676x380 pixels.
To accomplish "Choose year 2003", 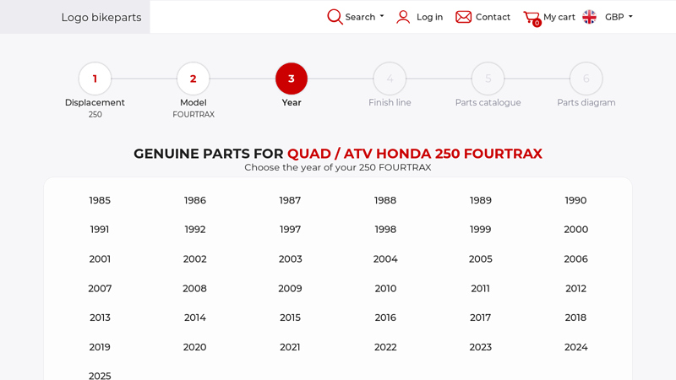I will point(290,259).
